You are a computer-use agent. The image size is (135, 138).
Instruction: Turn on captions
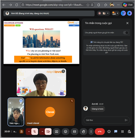click(75, 132)
